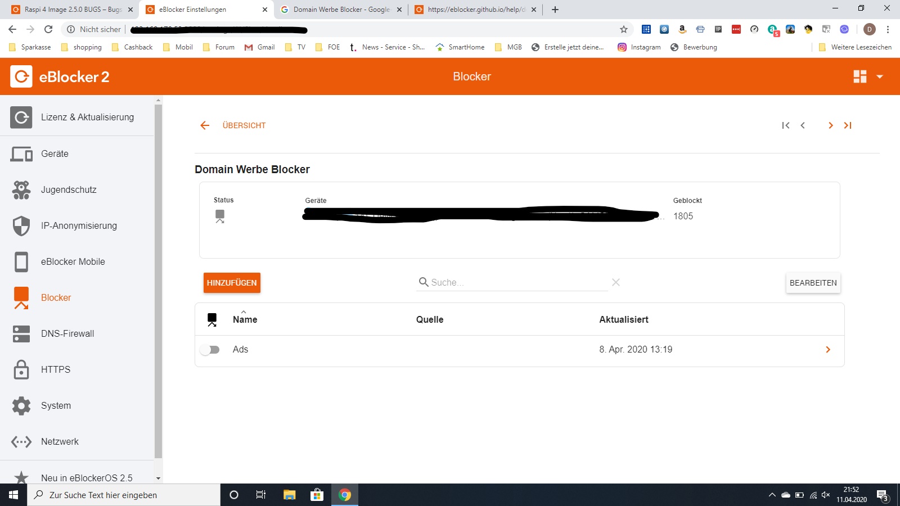
Task: Go to previous entry pagination icon
Action: tap(803, 125)
